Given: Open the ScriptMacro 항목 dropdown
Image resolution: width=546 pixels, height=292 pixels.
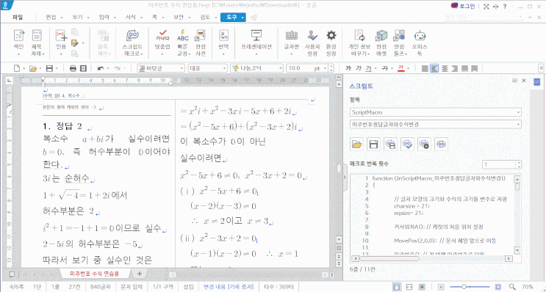Looking at the screenshot, I should tap(436, 112).
